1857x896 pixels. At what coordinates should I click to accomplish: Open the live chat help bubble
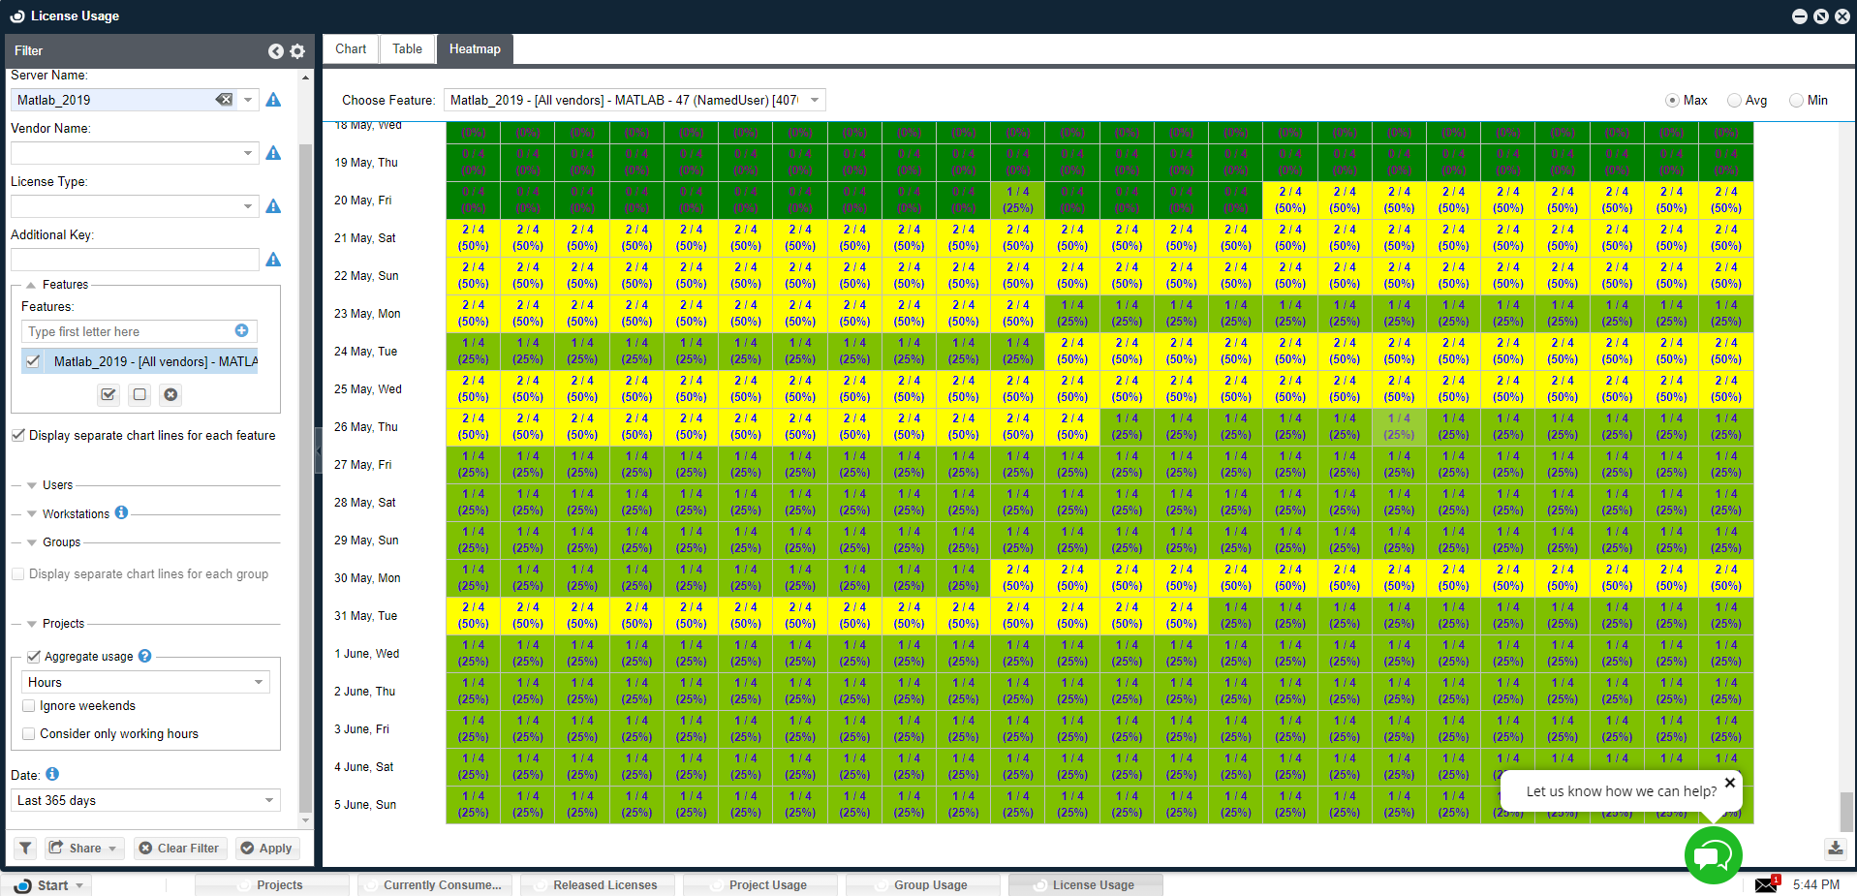click(1713, 855)
